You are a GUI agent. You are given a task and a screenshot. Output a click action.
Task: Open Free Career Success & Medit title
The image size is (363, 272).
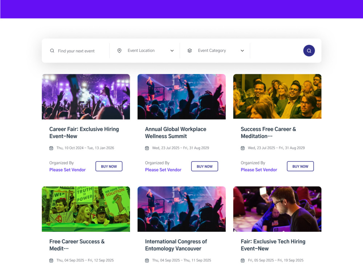point(77,245)
